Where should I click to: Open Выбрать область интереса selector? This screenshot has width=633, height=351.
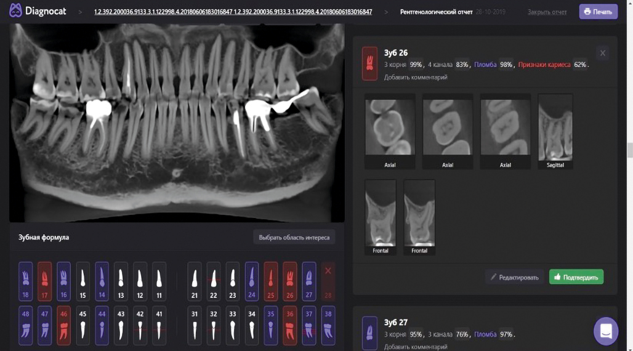294,238
